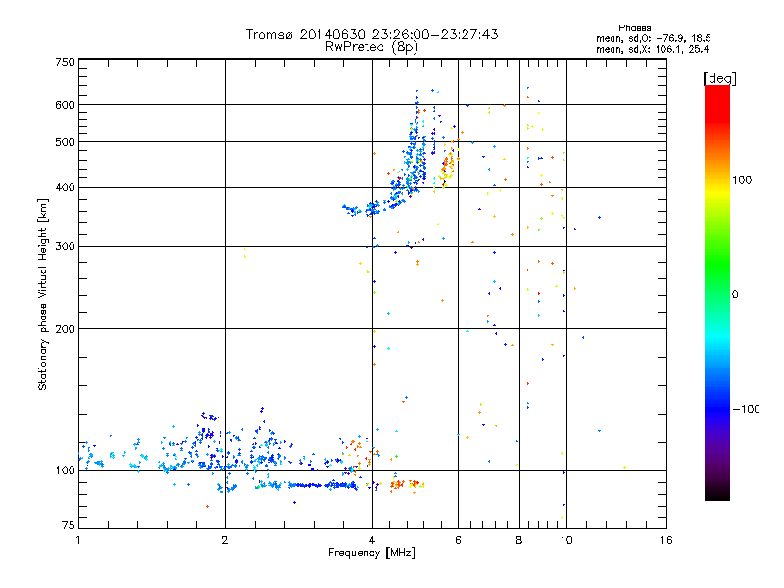
Task: Click the y-axis tick label '750'
Action: 65,62
